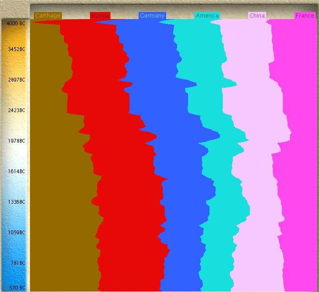Screen dimensions: 319x292
Task: Click the 1978BC timeline marker
Action: pos(16,141)
